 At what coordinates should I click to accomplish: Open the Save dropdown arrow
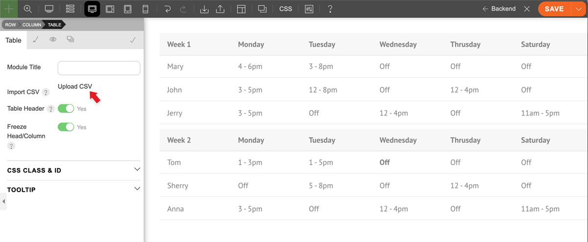click(578, 9)
